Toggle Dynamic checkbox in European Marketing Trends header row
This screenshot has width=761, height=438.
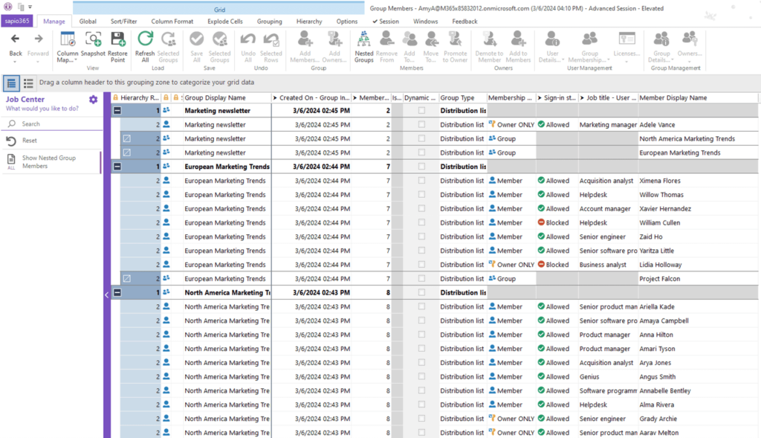point(421,166)
